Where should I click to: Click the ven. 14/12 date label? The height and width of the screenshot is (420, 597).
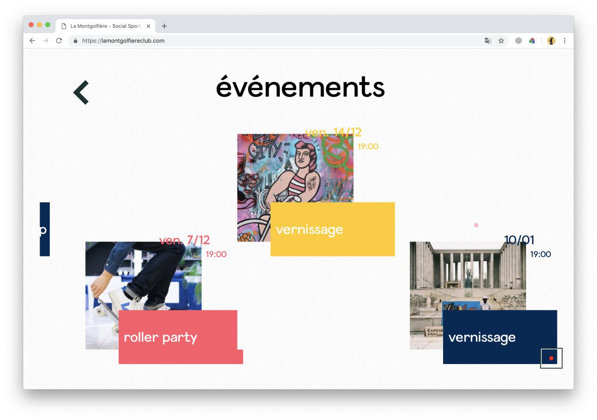333,132
